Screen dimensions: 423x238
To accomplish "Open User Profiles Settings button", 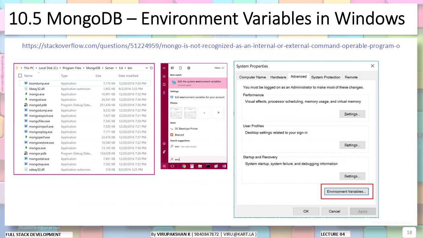I will (x=352, y=145).
